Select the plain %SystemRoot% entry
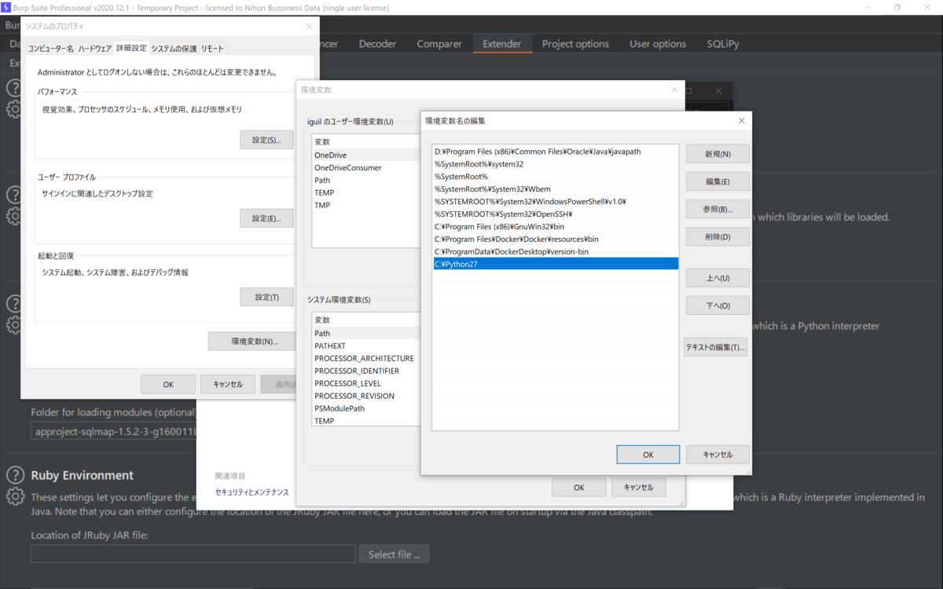This screenshot has width=943, height=589. (555, 177)
